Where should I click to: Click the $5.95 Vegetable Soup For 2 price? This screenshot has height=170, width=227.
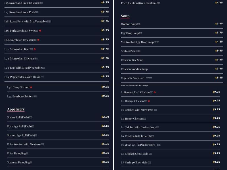click(x=219, y=78)
